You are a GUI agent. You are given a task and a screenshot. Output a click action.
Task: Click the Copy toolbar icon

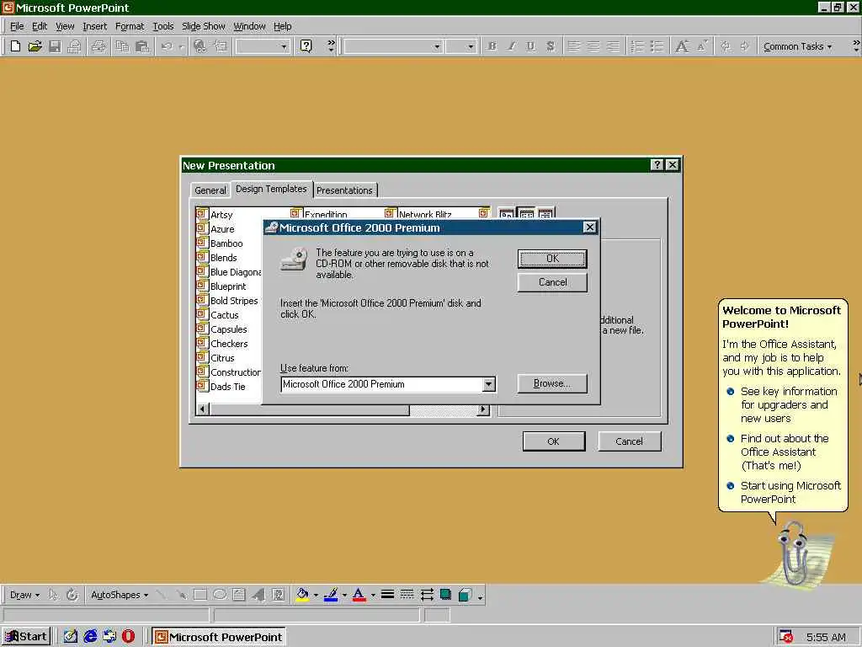[122, 46]
